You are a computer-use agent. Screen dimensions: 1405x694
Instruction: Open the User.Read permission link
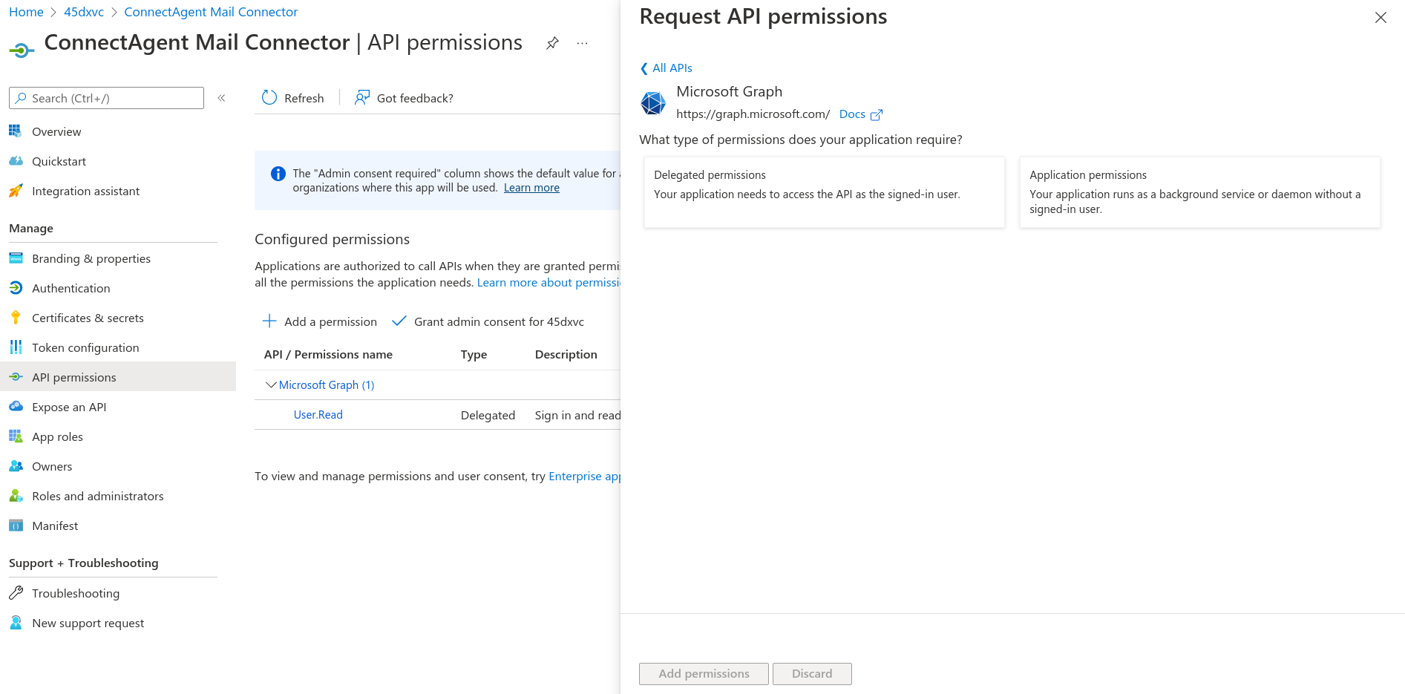click(318, 415)
